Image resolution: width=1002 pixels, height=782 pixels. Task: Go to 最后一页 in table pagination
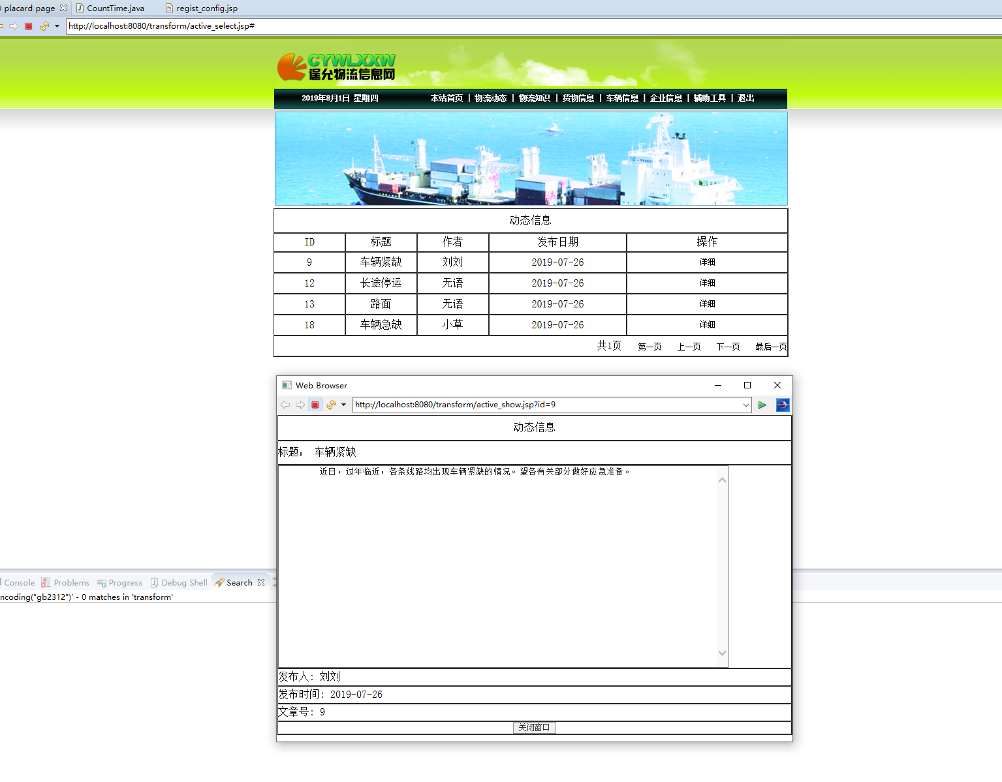click(x=771, y=347)
